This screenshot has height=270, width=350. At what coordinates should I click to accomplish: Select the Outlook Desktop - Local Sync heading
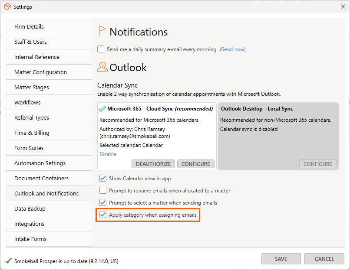coord(257,109)
